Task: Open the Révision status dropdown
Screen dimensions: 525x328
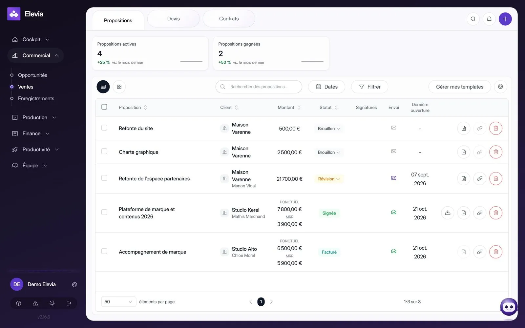Action: pos(329,179)
